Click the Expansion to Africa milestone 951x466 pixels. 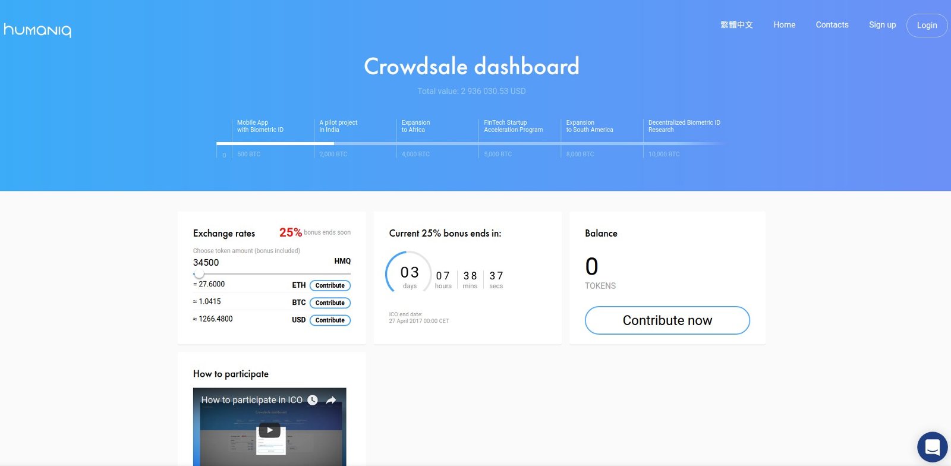(415, 126)
